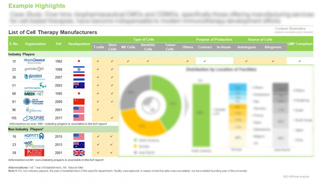Click Hitachi's Autologous check mark
The width and height of the screenshot is (324, 183).
click(246, 61)
